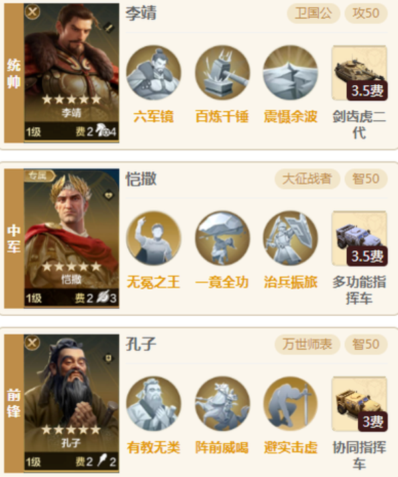The image size is (398, 477).
Task: Open the 治兵振旅 shield skill icon
Action: (291, 238)
